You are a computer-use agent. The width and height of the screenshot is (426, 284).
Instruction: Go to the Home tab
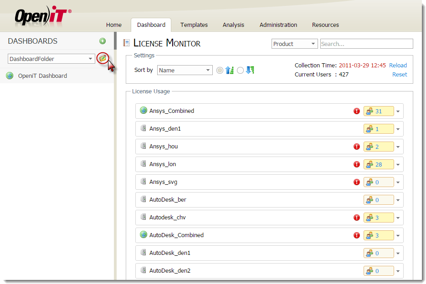pyautogui.click(x=114, y=25)
